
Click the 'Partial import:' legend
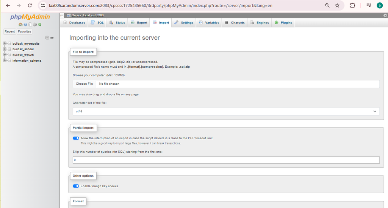coord(83,128)
